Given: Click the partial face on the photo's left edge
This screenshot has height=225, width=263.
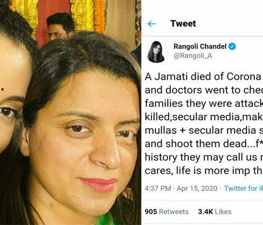Looking at the screenshot, I should [x=13, y=92].
